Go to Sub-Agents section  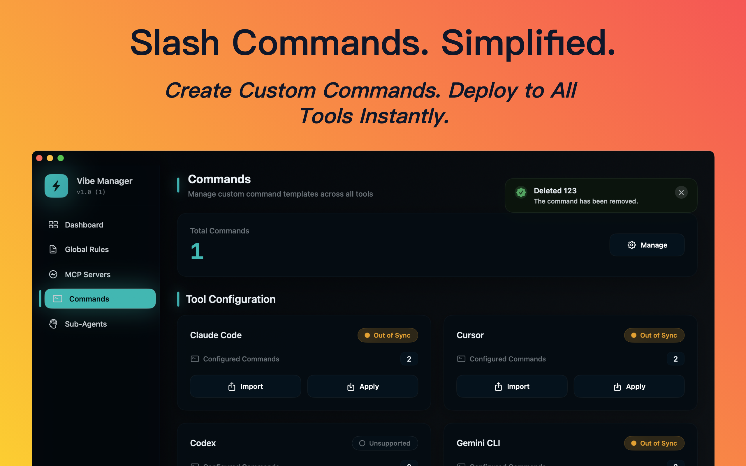tap(86, 324)
